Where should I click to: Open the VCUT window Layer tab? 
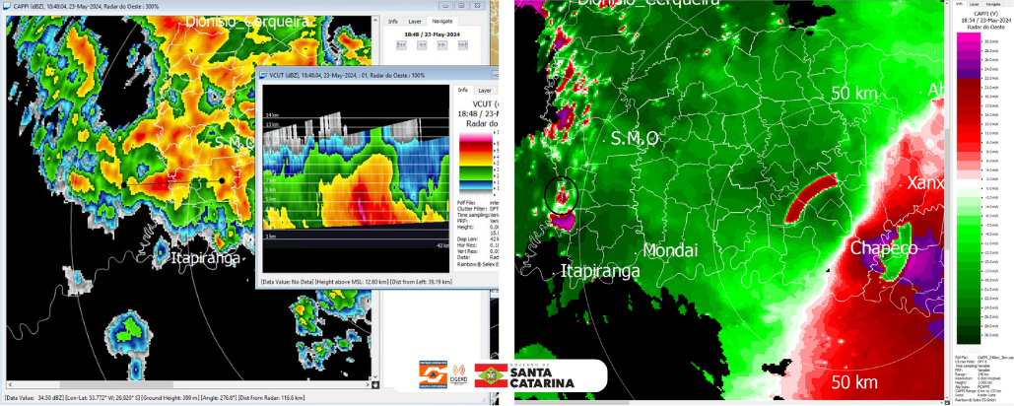[485, 91]
